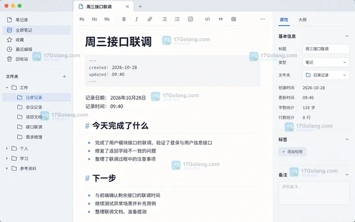Collapse the 标签 section
The height and width of the screenshot is (222, 355).
(347, 139)
